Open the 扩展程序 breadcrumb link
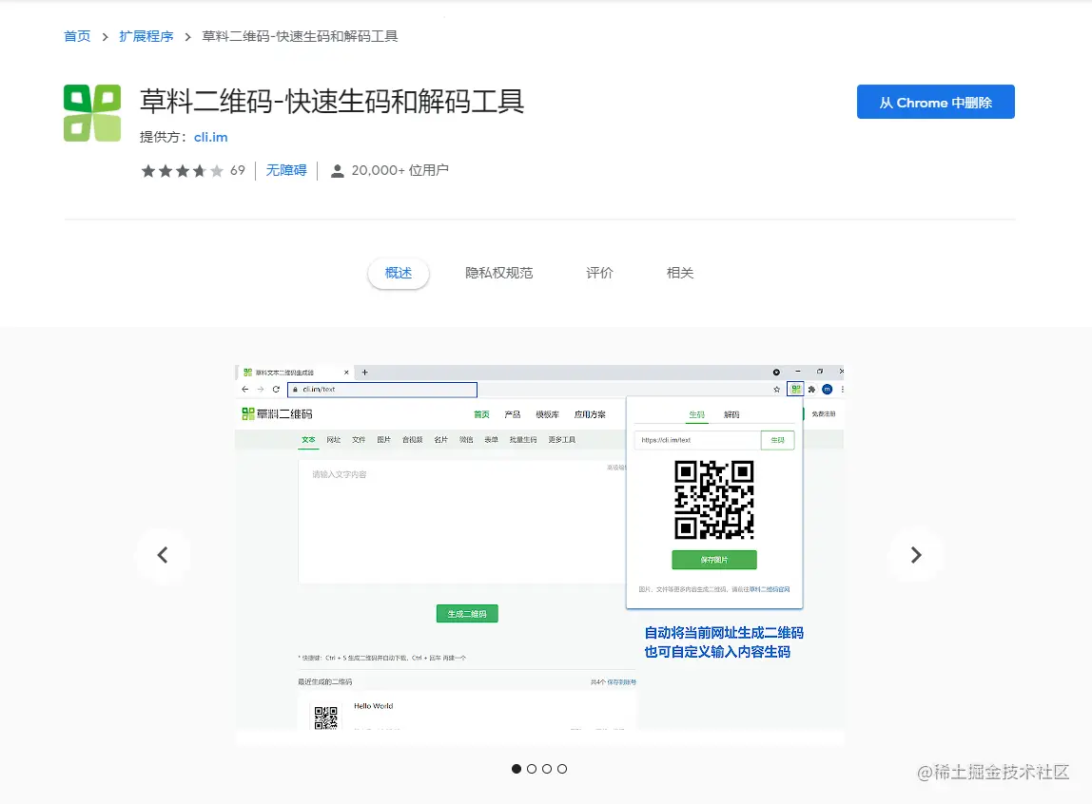The width and height of the screenshot is (1092, 804). (x=146, y=36)
